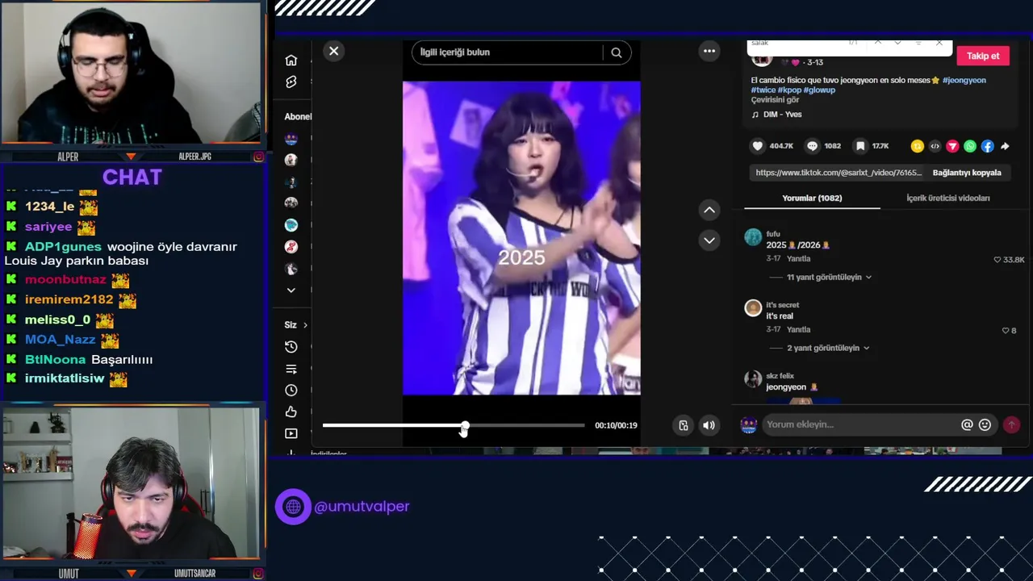This screenshot has height=581, width=1033.
Task: Click Yanıtla under fufu's comment
Action: (799, 259)
